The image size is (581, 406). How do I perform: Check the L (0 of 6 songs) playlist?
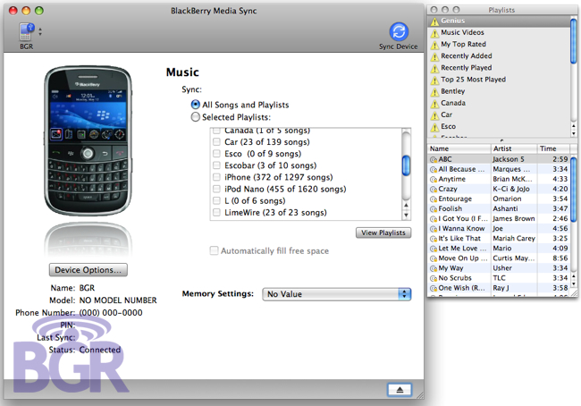216,200
